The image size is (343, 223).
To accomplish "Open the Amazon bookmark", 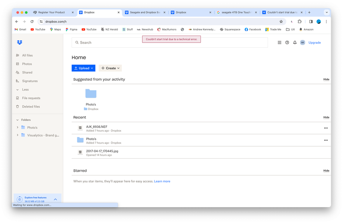I will 306,29.
